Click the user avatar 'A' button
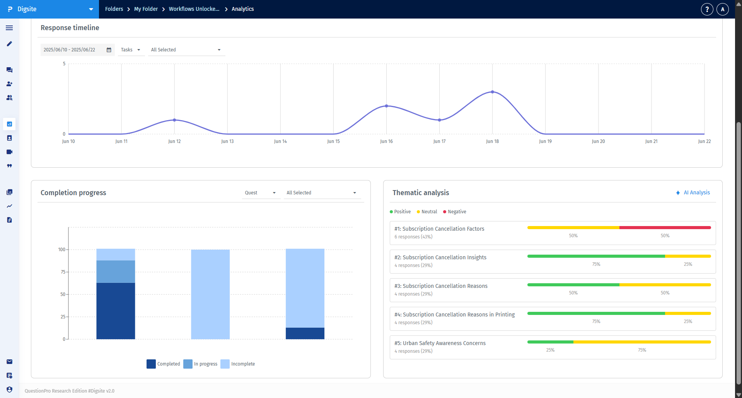742x398 pixels. [x=722, y=9]
